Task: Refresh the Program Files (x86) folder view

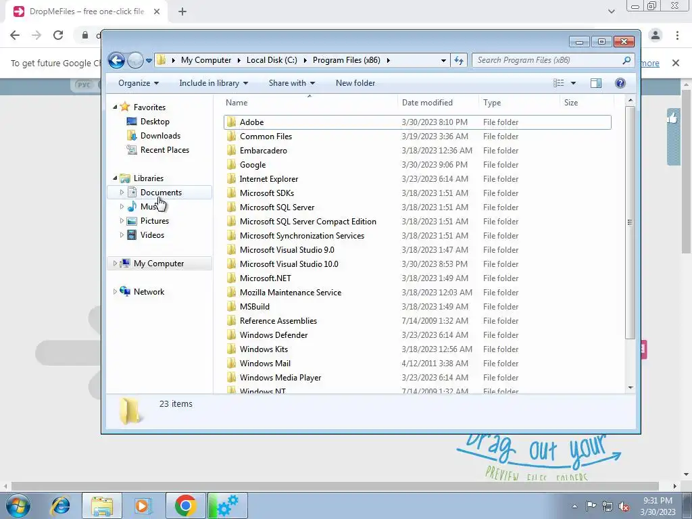Action: tap(459, 60)
